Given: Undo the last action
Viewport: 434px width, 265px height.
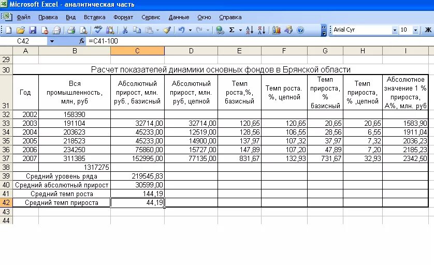Looking at the screenshot, I should [x=182, y=30].
